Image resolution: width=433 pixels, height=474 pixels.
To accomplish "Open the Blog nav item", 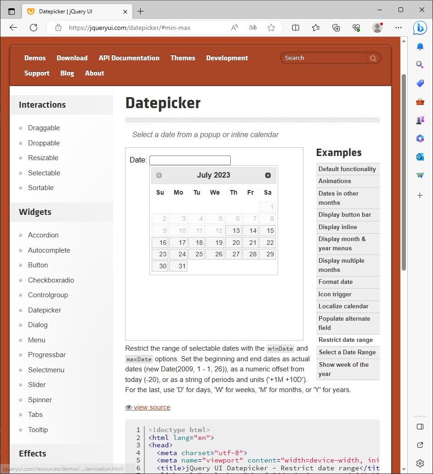I will tap(67, 73).
